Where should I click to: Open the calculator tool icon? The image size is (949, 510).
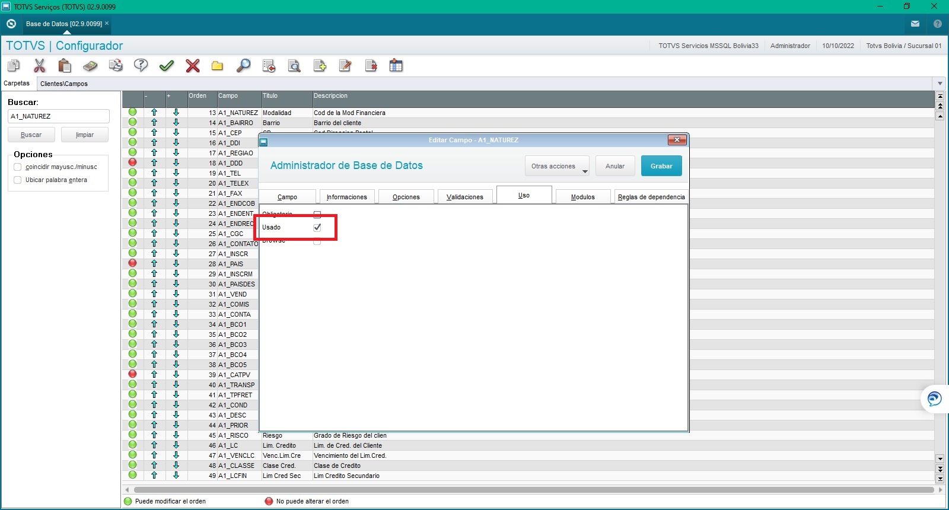pos(90,65)
